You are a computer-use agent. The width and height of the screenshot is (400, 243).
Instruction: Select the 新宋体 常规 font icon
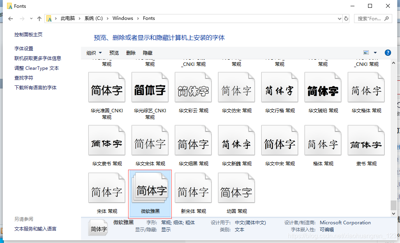[193, 188]
